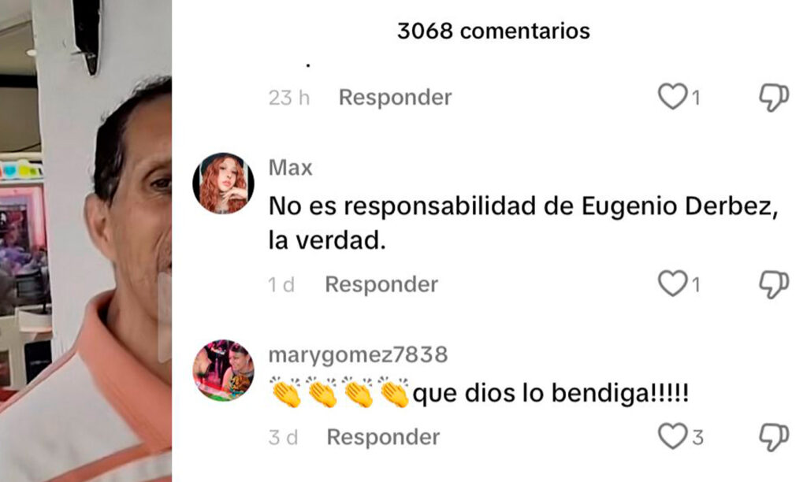The width and height of the screenshot is (807, 482).
Task: Open Max's profile picture avatar
Action: [223, 184]
